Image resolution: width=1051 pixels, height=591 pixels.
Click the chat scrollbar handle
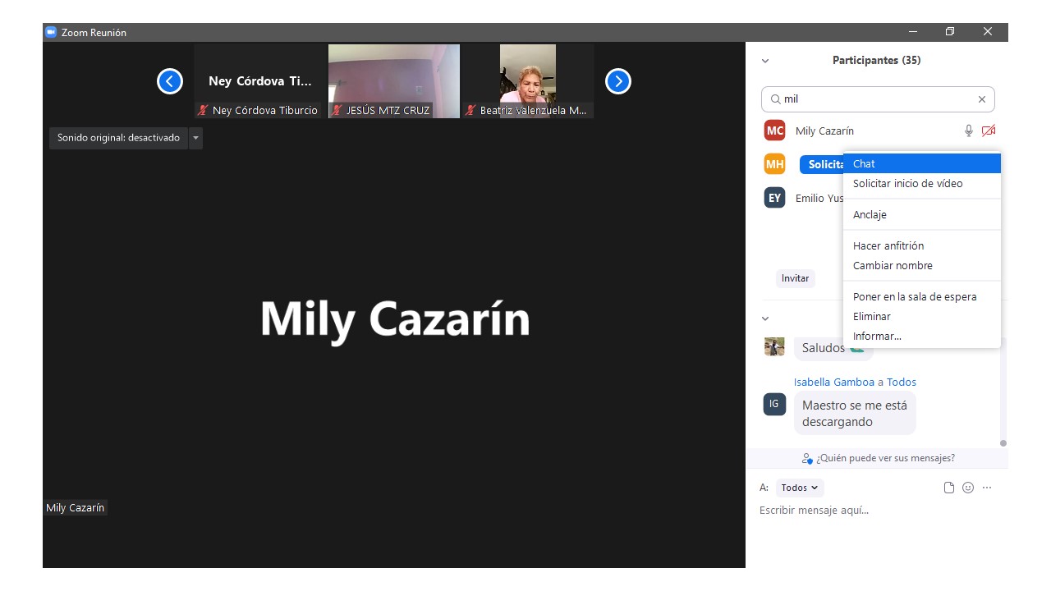click(x=1003, y=443)
